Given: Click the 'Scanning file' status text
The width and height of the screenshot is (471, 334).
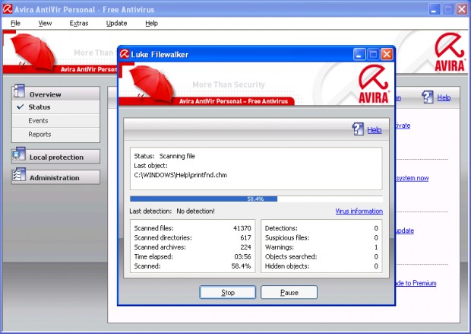Looking at the screenshot, I should pos(177,156).
